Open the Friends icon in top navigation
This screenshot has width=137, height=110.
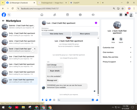point(55,15)
